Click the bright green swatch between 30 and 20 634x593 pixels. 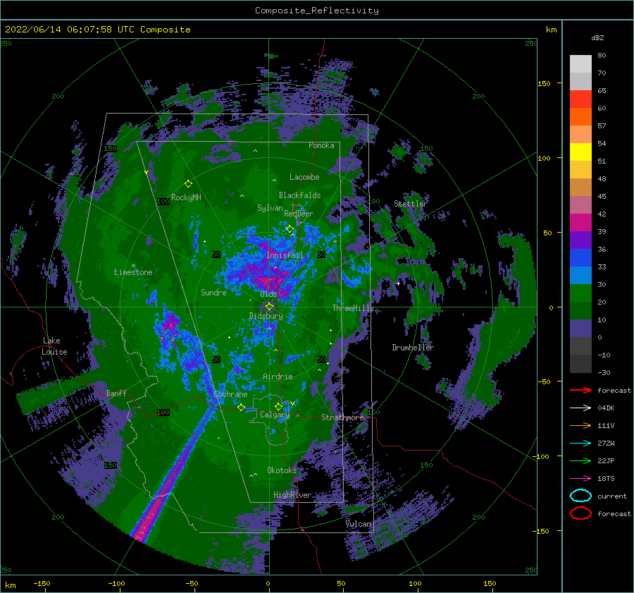[580, 293]
